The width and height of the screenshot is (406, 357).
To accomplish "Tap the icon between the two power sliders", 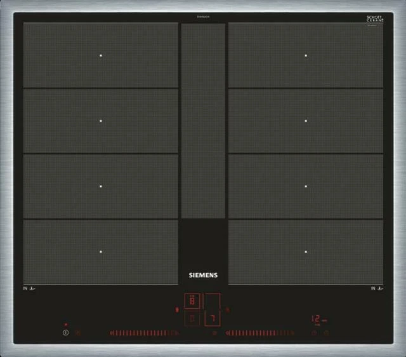I will click(x=214, y=333).
